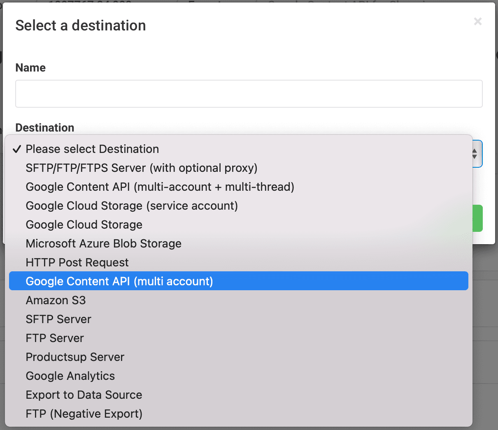Click the Name input field

point(249,94)
